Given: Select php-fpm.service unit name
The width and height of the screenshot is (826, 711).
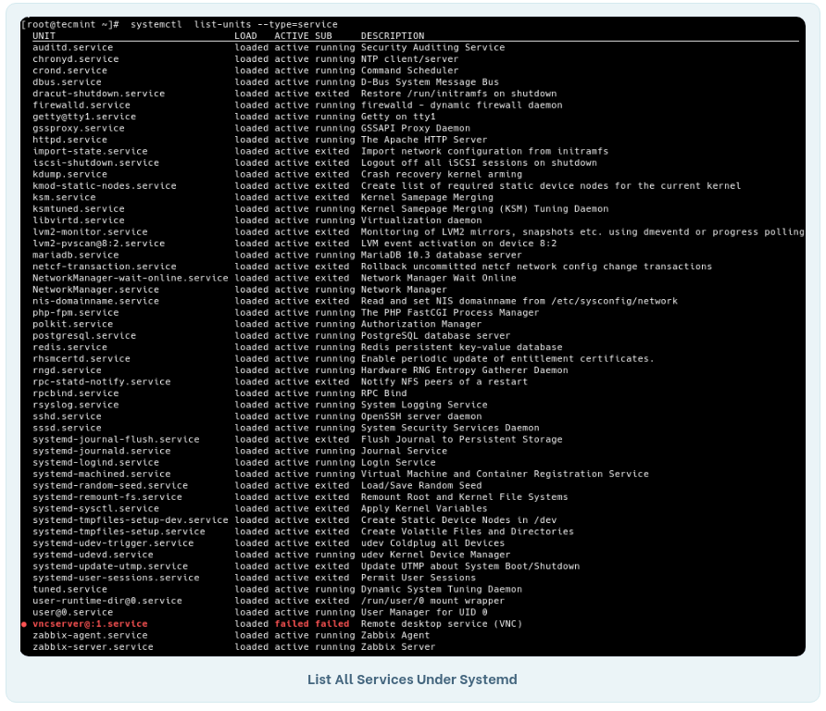Looking at the screenshot, I should (x=76, y=313).
